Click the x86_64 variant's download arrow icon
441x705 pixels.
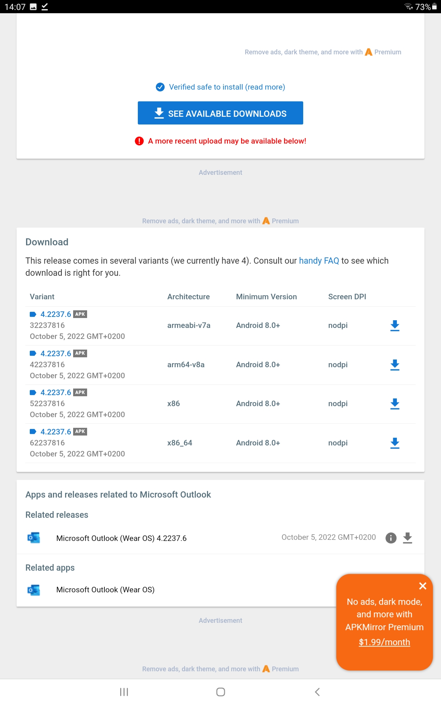point(395,443)
